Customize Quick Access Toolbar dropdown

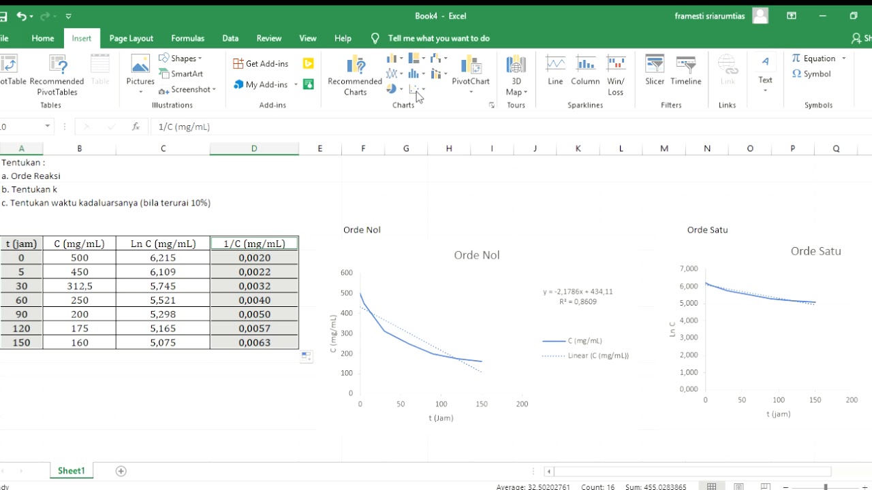coord(69,16)
